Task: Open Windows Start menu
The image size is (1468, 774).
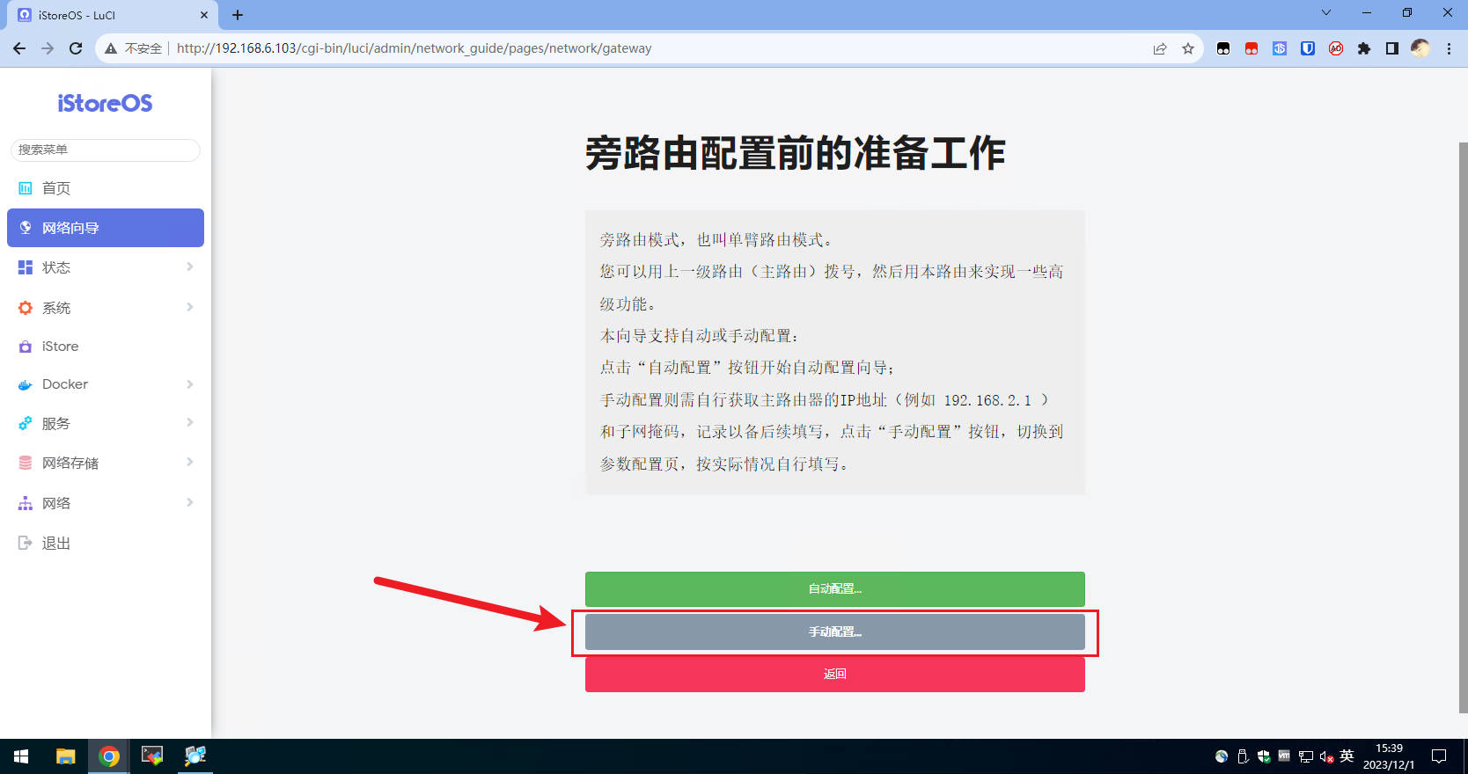Action: pyautogui.click(x=21, y=756)
